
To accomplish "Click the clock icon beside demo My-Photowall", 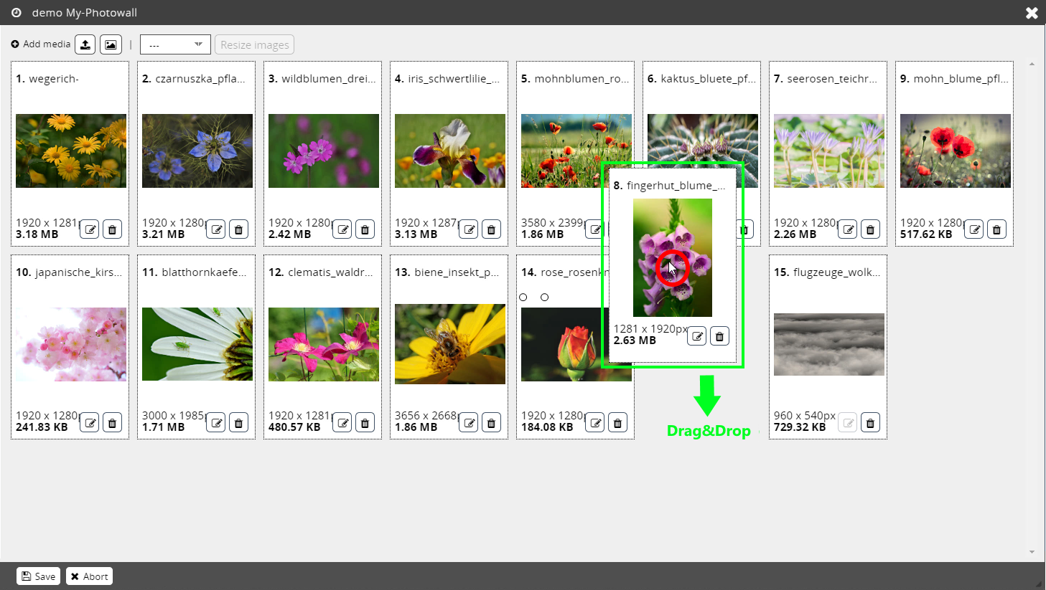I will [16, 12].
